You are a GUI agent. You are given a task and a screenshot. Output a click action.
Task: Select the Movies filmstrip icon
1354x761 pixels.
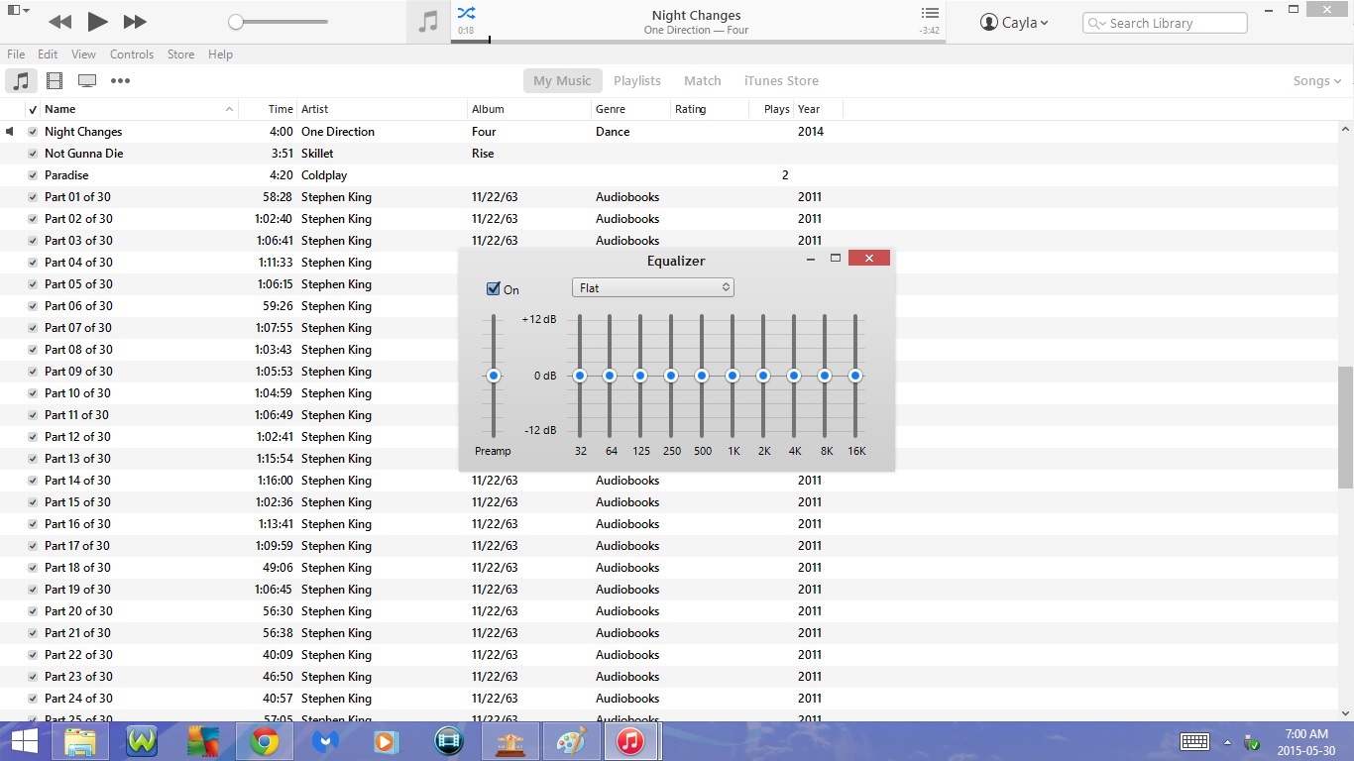coord(55,81)
